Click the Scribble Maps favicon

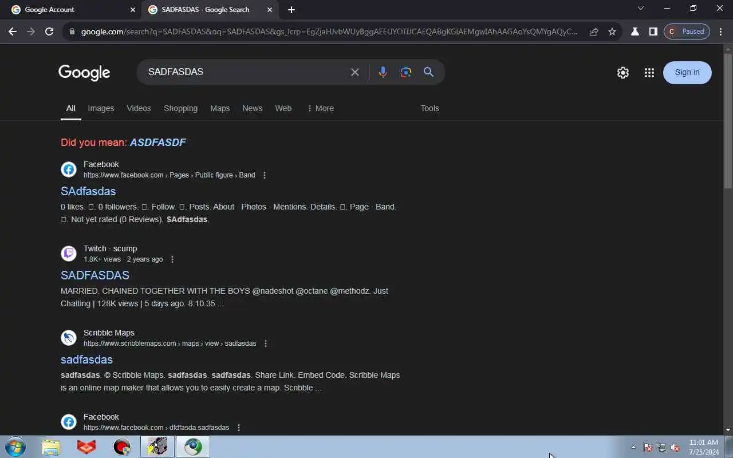(x=69, y=338)
